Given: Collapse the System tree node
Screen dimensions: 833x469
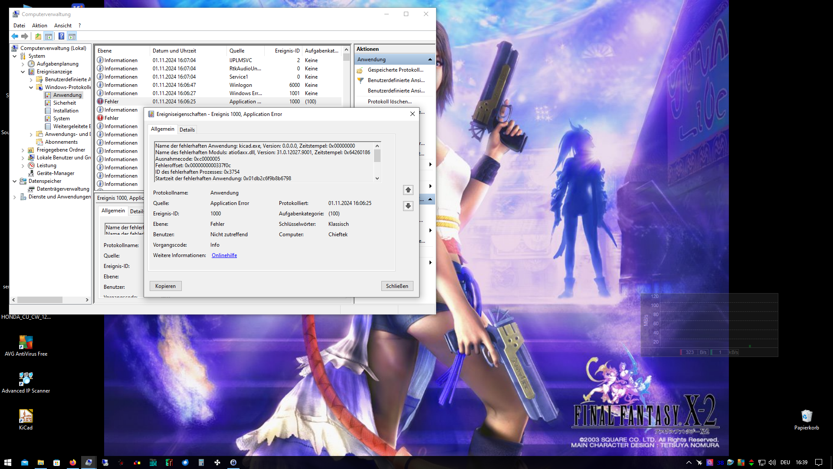Looking at the screenshot, I should click(14, 56).
